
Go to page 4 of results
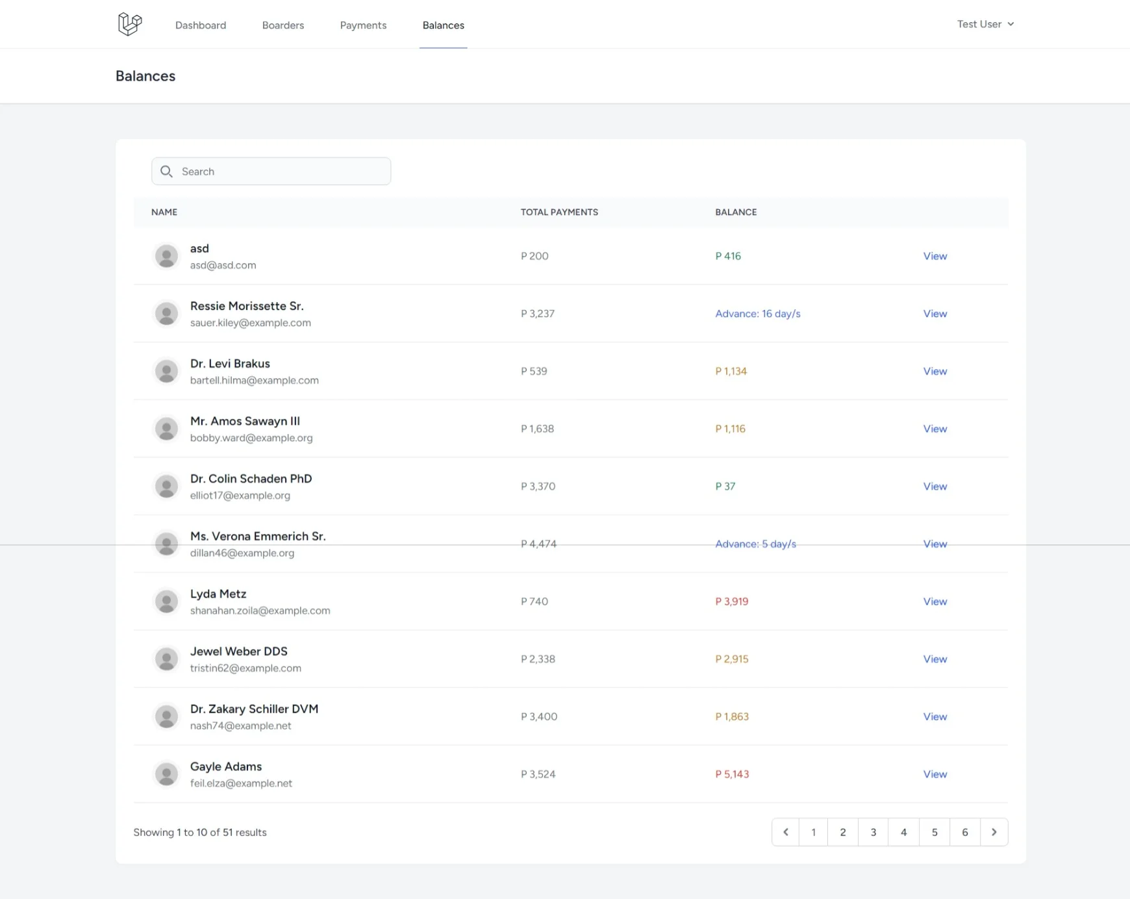coord(904,831)
